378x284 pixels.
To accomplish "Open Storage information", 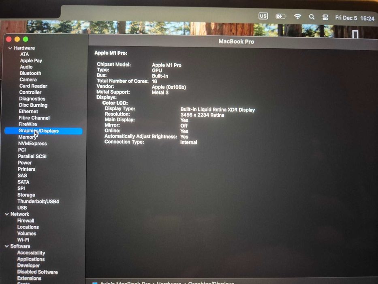I will tap(26, 195).
